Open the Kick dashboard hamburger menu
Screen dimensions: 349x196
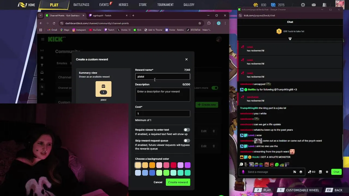[43, 39]
